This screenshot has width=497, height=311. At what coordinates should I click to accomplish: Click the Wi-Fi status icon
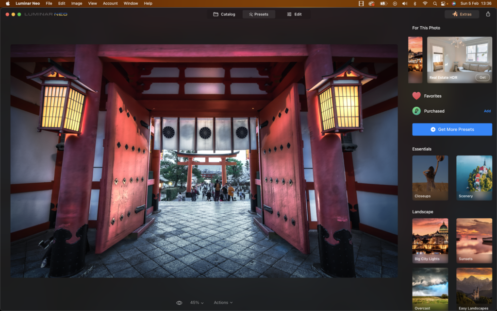point(425,3)
